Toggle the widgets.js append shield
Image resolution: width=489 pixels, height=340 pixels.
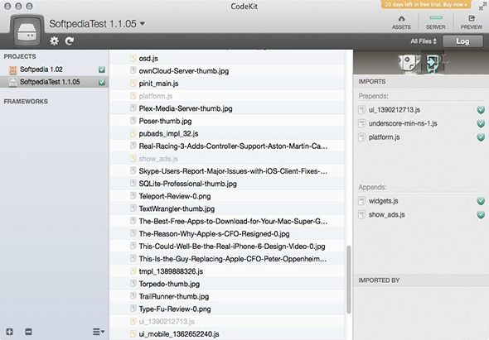point(481,201)
